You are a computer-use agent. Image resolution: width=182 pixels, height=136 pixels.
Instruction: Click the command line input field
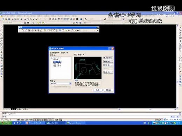[x=86, y=116]
